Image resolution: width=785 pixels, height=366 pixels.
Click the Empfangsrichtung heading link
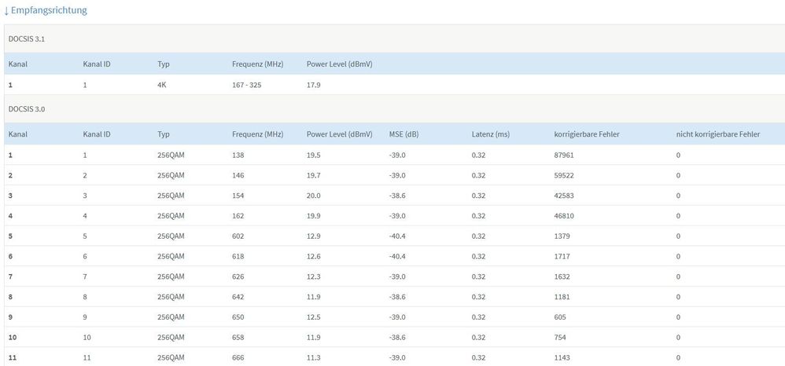pos(46,10)
